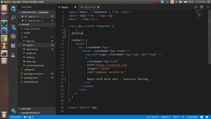This screenshot has width=211, height=119.
Task: Open App.test.js under src in file tree
Action: (37, 49)
